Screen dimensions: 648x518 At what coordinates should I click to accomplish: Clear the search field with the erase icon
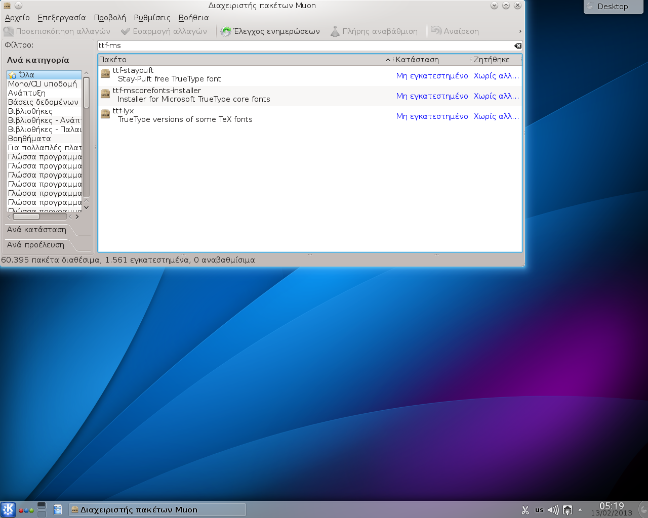coord(517,46)
